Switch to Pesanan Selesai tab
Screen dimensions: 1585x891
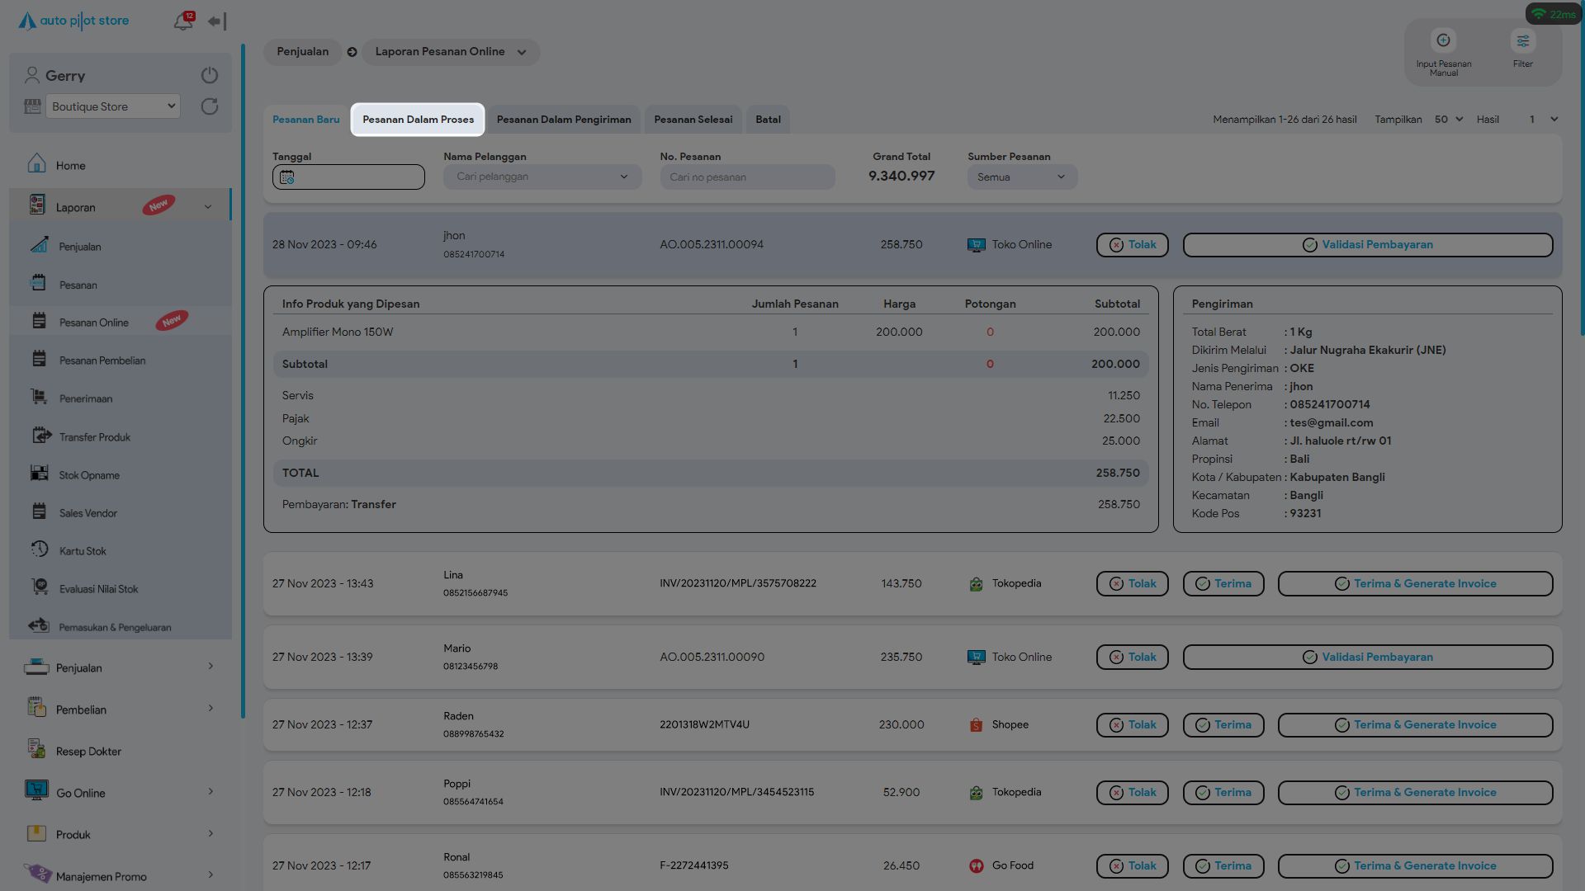(x=693, y=120)
